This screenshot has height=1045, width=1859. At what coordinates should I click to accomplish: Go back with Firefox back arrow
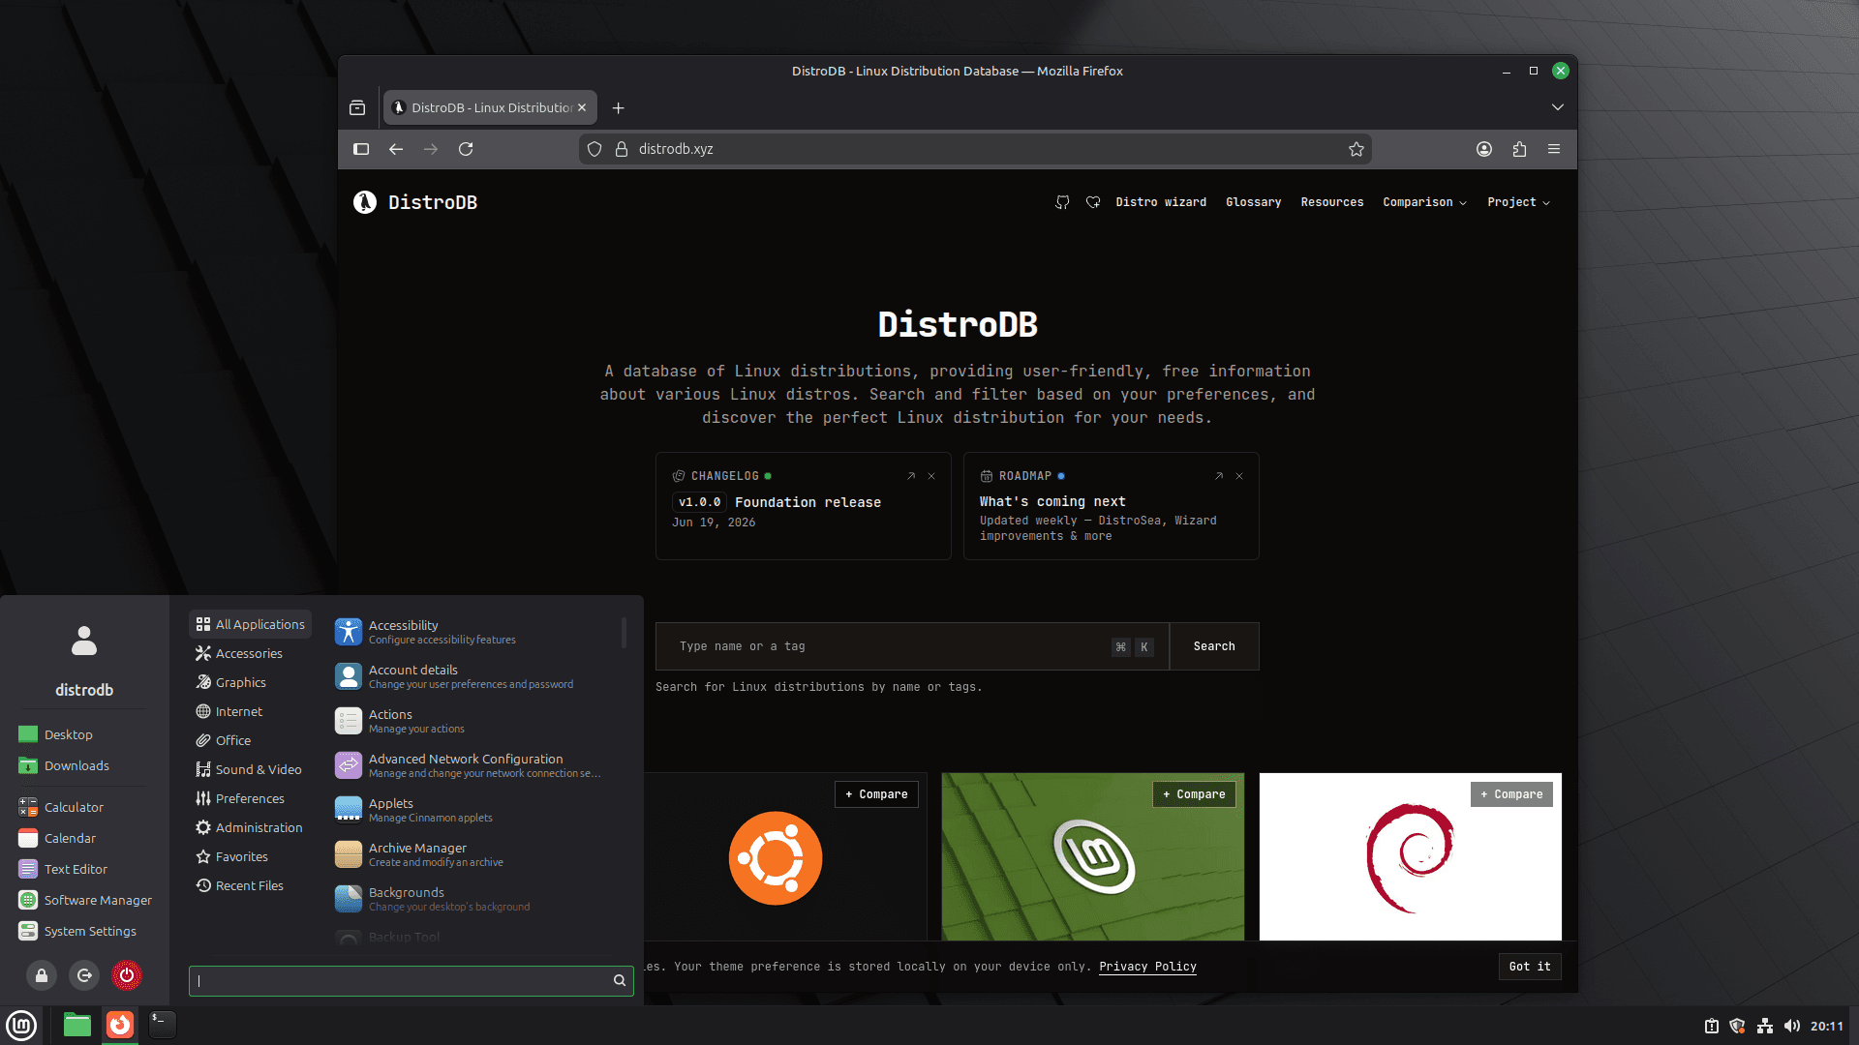(x=396, y=149)
